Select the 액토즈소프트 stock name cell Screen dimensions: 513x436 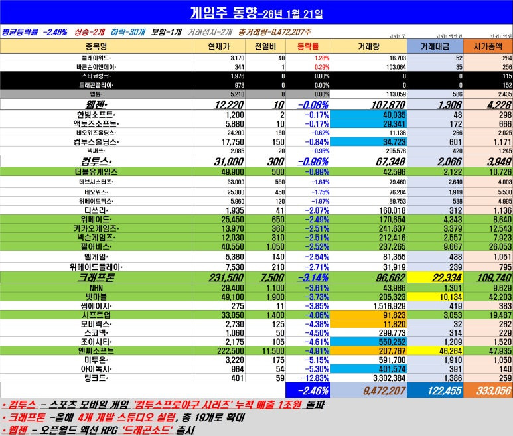96,123
